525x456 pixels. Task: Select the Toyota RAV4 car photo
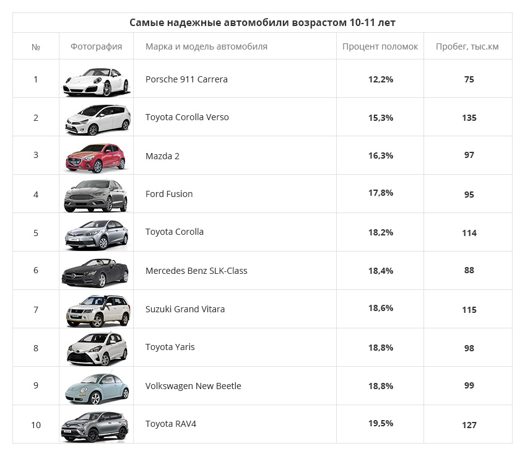pyautogui.click(x=95, y=426)
